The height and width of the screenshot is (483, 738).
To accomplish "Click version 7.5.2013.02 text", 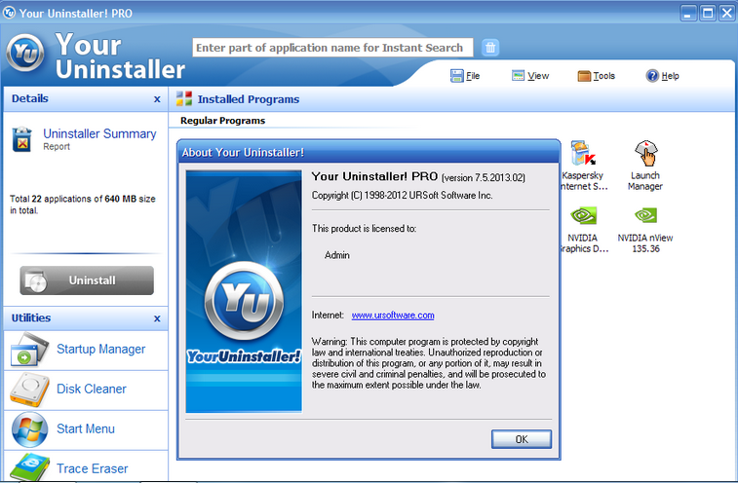I will [484, 178].
